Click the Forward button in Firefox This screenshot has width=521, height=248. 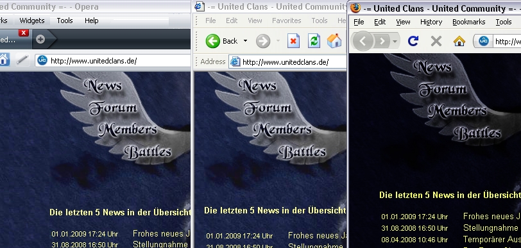(382, 41)
